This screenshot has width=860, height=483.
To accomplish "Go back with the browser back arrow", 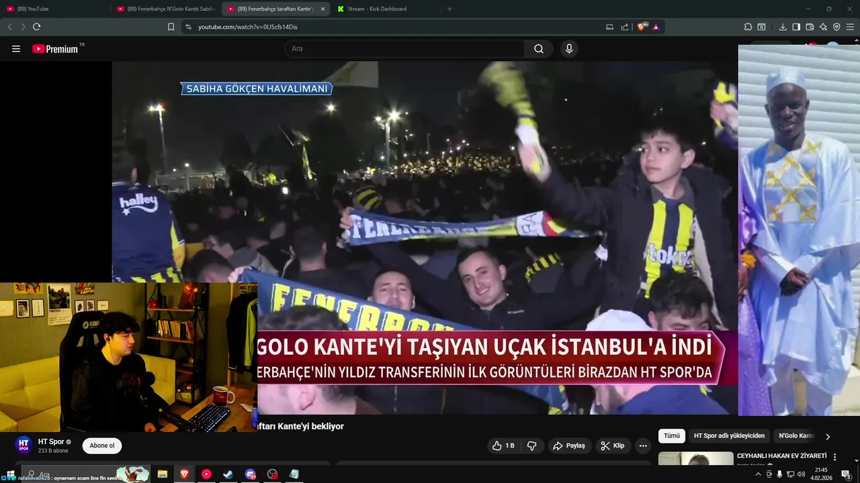I will tap(9, 27).
